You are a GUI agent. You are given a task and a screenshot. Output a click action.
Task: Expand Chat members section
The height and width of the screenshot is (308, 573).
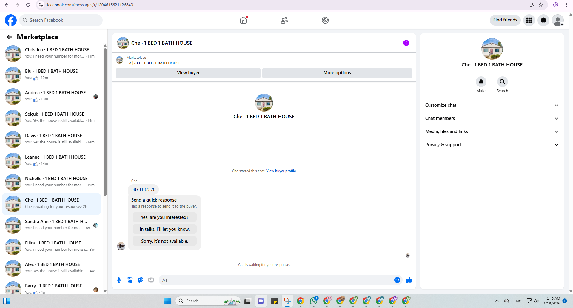click(x=492, y=118)
